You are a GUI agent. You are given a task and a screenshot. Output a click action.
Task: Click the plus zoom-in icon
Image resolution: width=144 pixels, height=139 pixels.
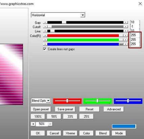click(x=33, y=124)
